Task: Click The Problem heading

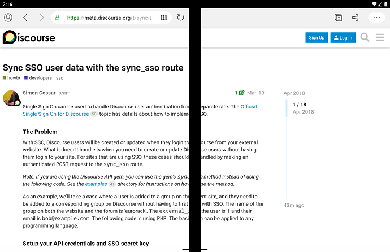Action: click(40, 132)
